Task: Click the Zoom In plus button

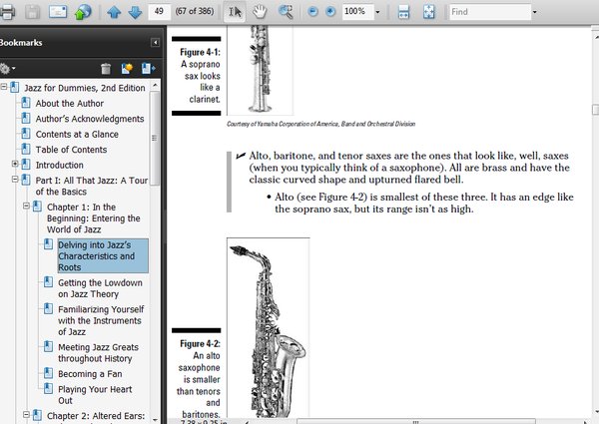Action: (x=329, y=12)
